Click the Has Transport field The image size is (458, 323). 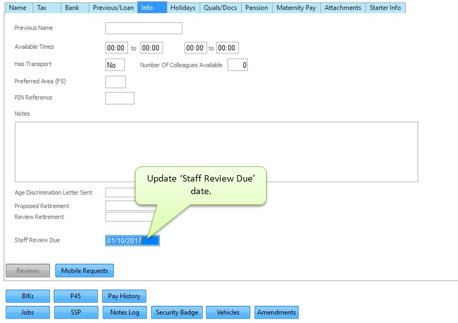pos(115,65)
